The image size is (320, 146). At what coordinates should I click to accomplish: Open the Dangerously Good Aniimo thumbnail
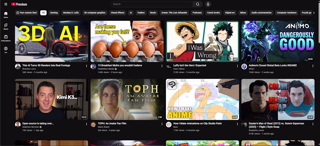coord(278,41)
